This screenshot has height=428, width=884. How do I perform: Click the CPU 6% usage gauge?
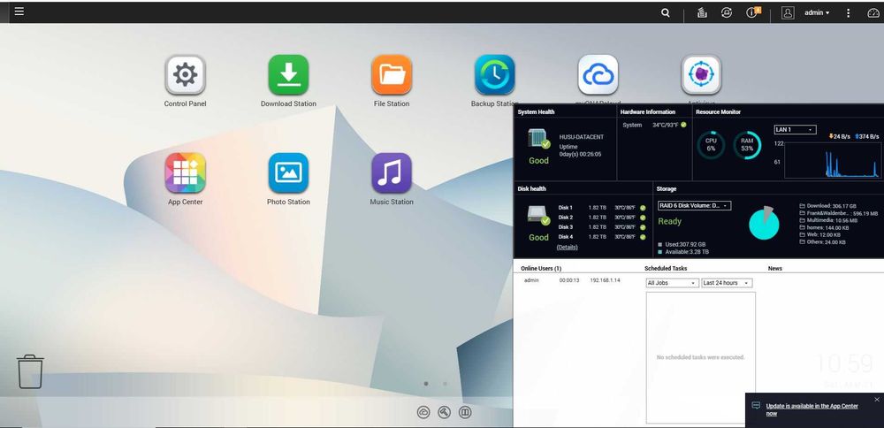click(711, 145)
